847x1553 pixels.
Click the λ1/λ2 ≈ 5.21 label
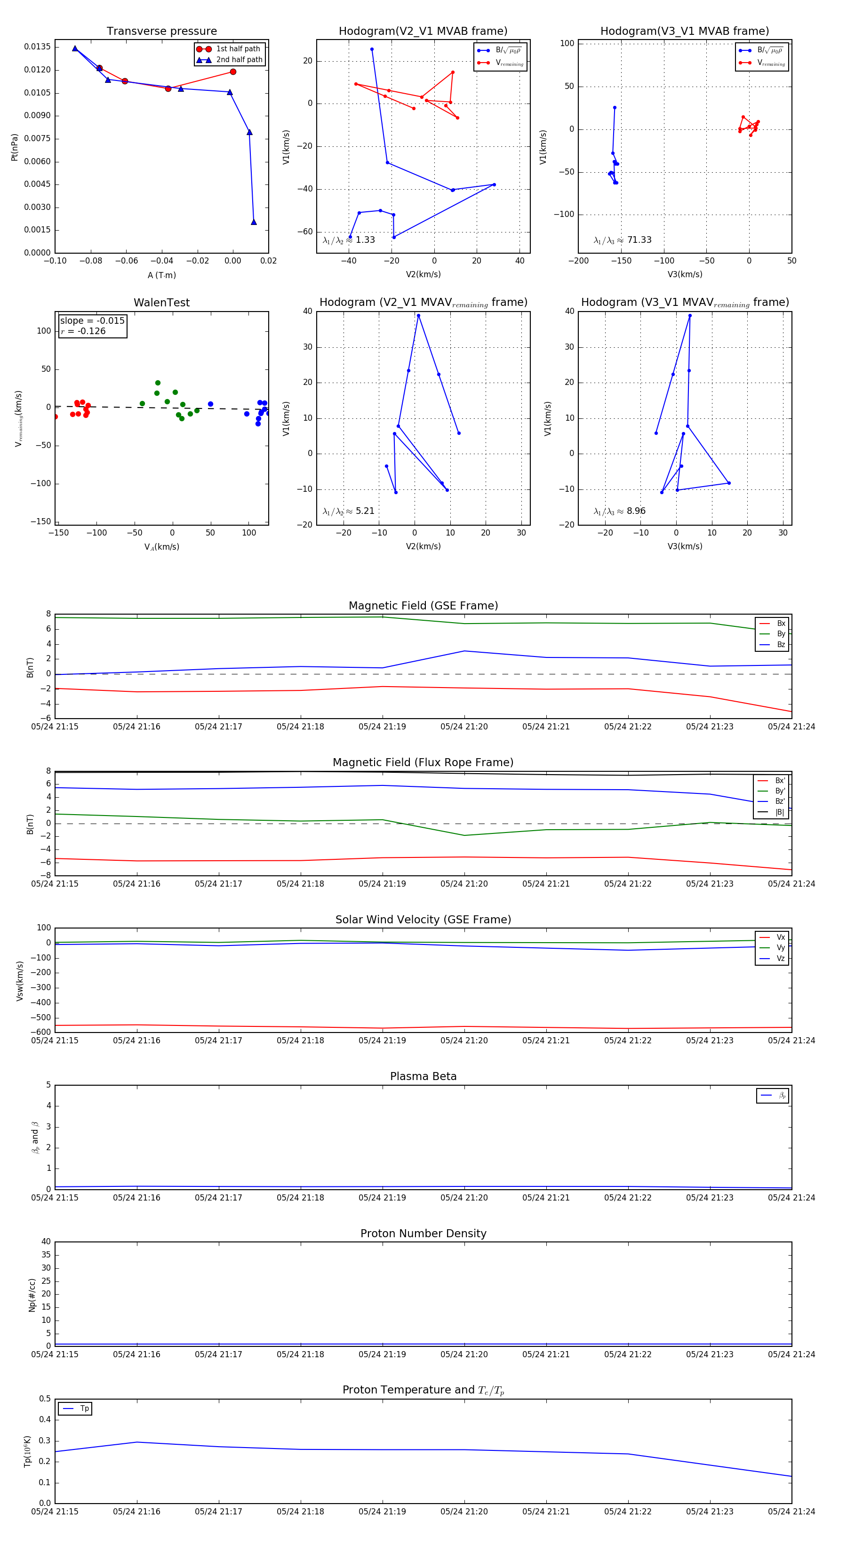coord(348,511)
